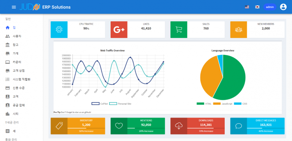Image resolution: width=292 pixels, height=141 pixels.
Task: Click the 시스템 직렬화 list icon
Action: [x=8, y=79]
